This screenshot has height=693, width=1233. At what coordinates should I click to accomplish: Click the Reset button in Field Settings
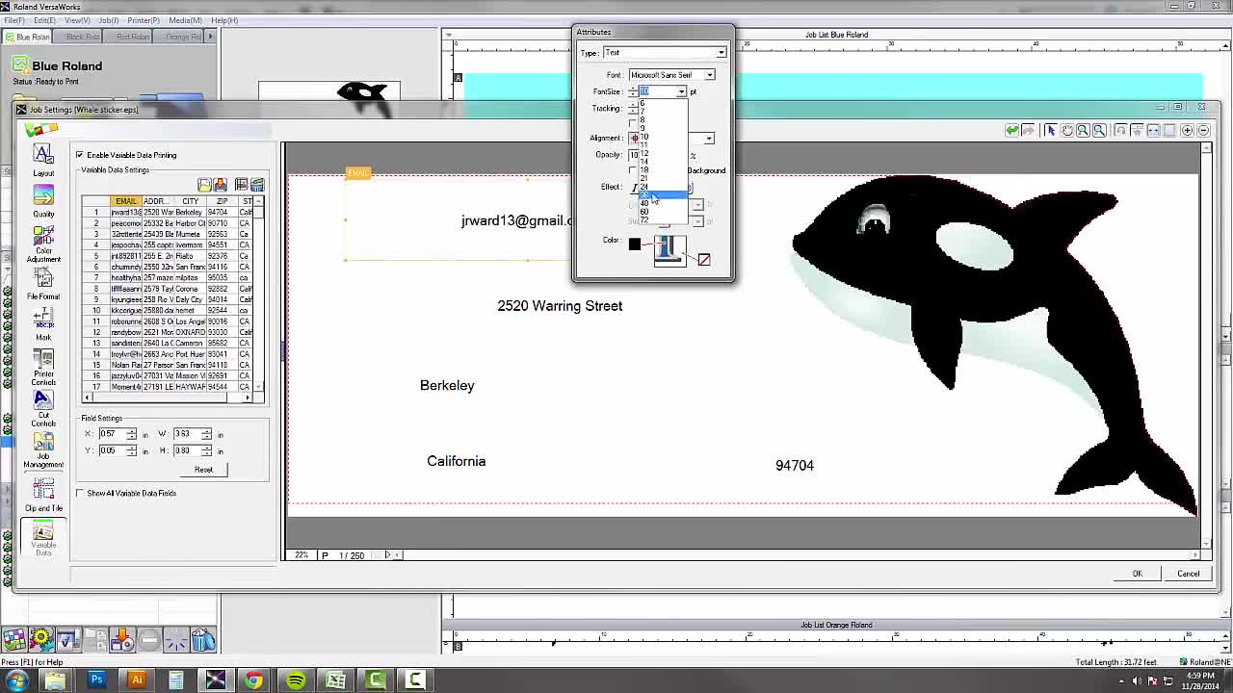point(203,470)
